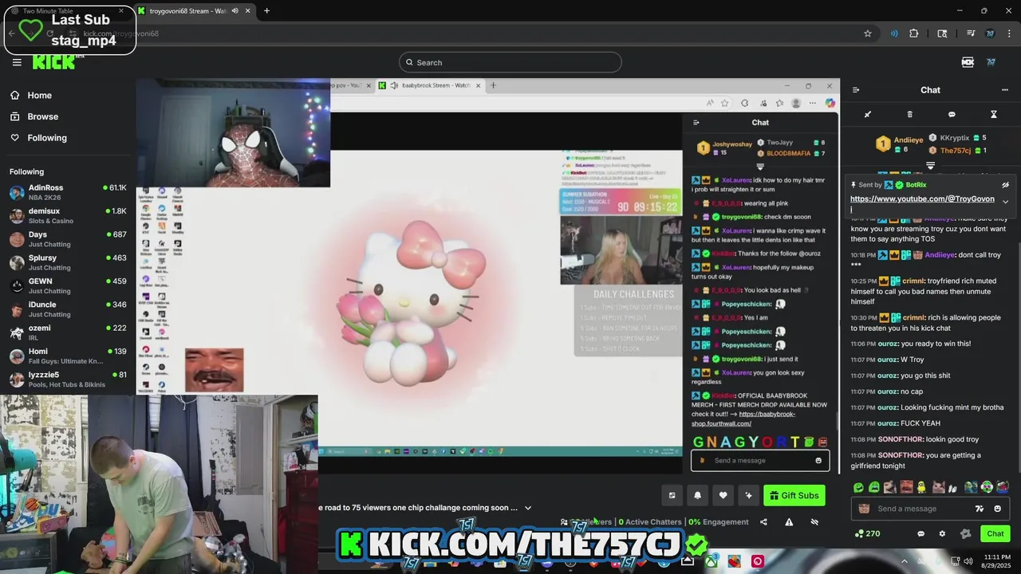Click Andiieye top gifter name
The height and width of the screenshot is (574, 1021).
tap(909, 140)
